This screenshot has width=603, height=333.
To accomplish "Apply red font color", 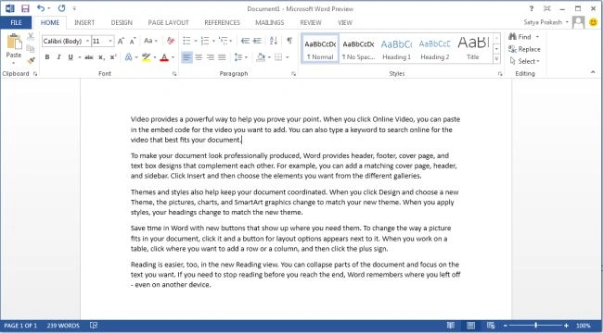I will point(164,57).
